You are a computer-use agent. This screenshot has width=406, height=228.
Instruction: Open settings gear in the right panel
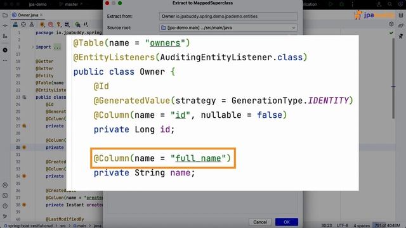[x=391, y=24]
